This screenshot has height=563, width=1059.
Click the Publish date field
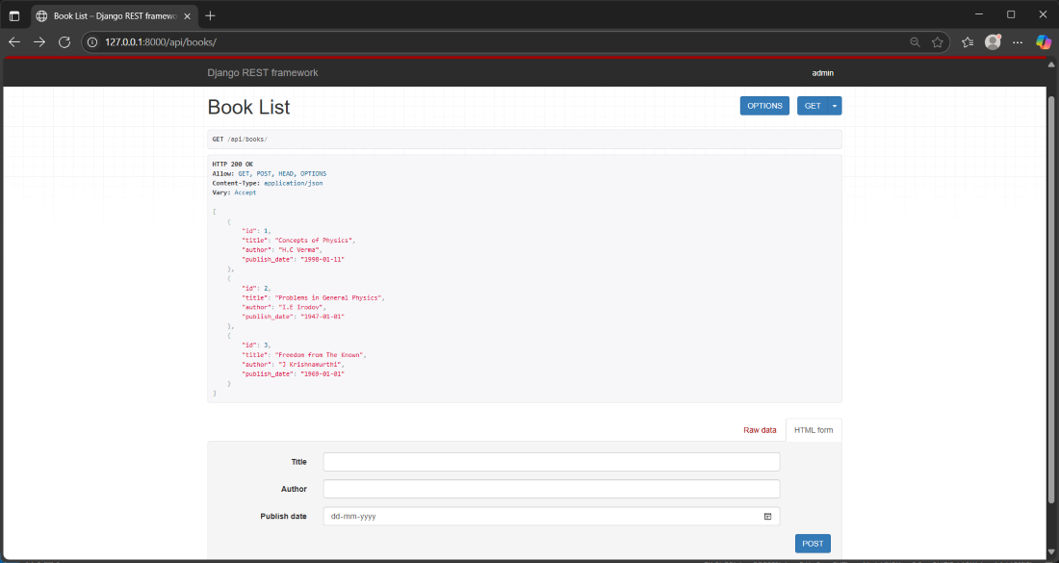552,516
